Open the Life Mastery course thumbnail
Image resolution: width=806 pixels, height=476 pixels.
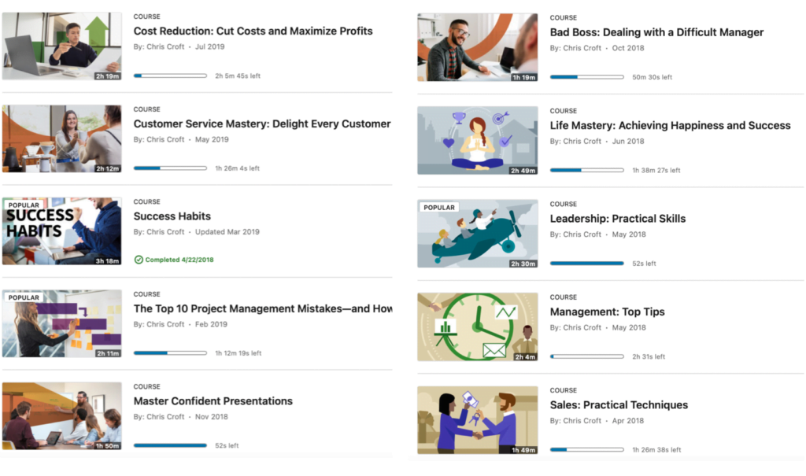pyautogui.click(x=477, y=140)
